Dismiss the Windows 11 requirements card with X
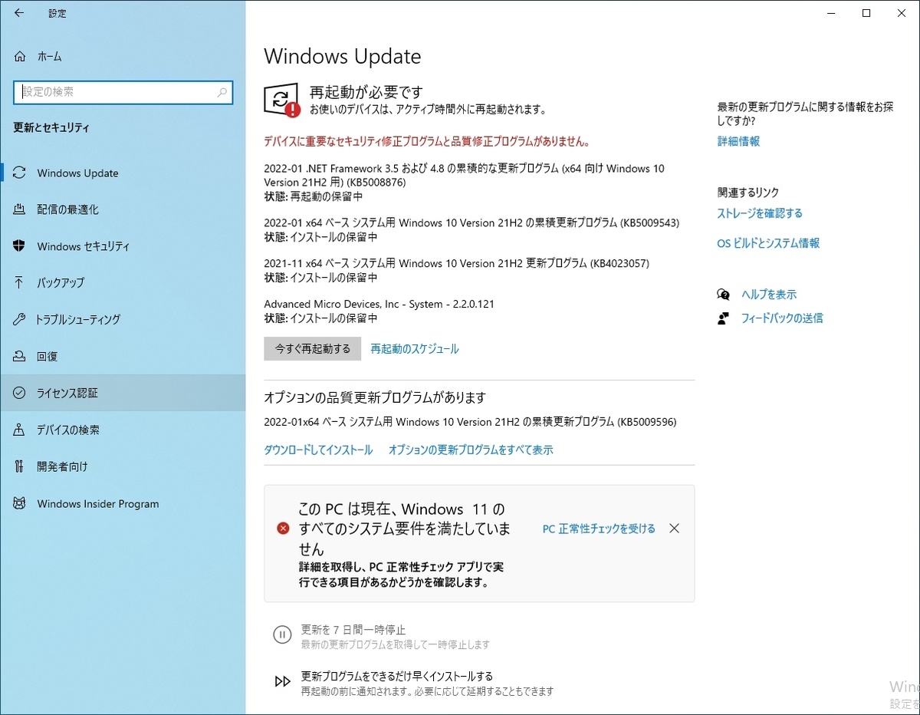Screen dimensions: 920x715 click(674, 528)
